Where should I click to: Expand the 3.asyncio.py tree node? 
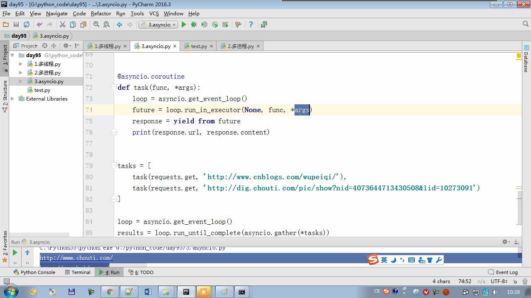(x=21, y=81)
